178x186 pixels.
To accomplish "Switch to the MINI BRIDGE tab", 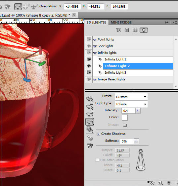I will (x=121, y=23).
